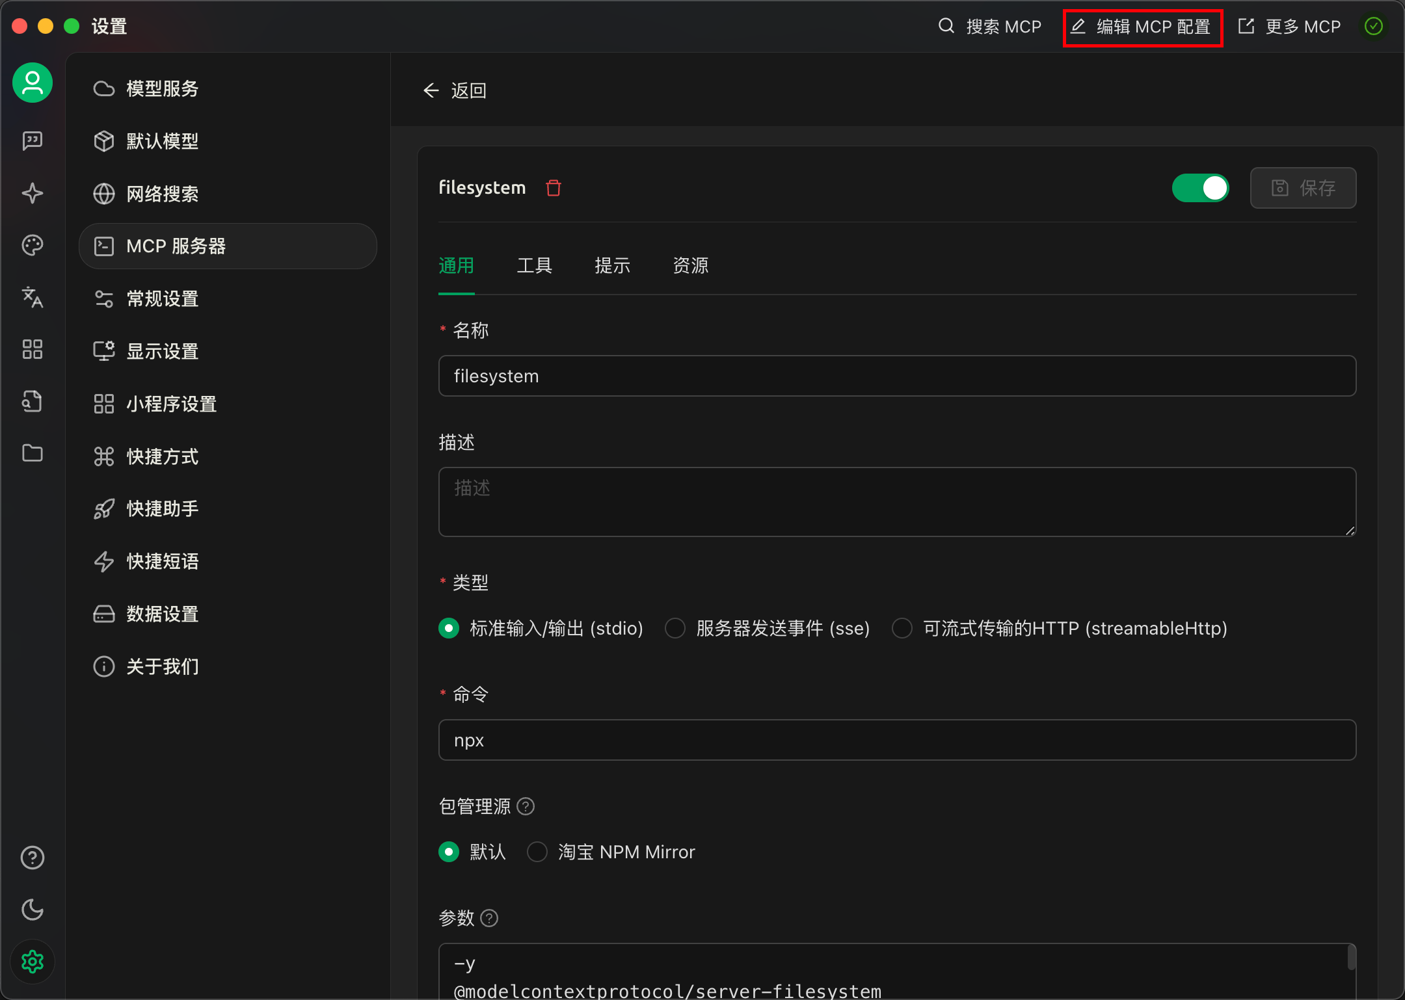Open the mini-apps grid icon in sidebar
Screen dimensions: 1405x1000
(33, 349)
